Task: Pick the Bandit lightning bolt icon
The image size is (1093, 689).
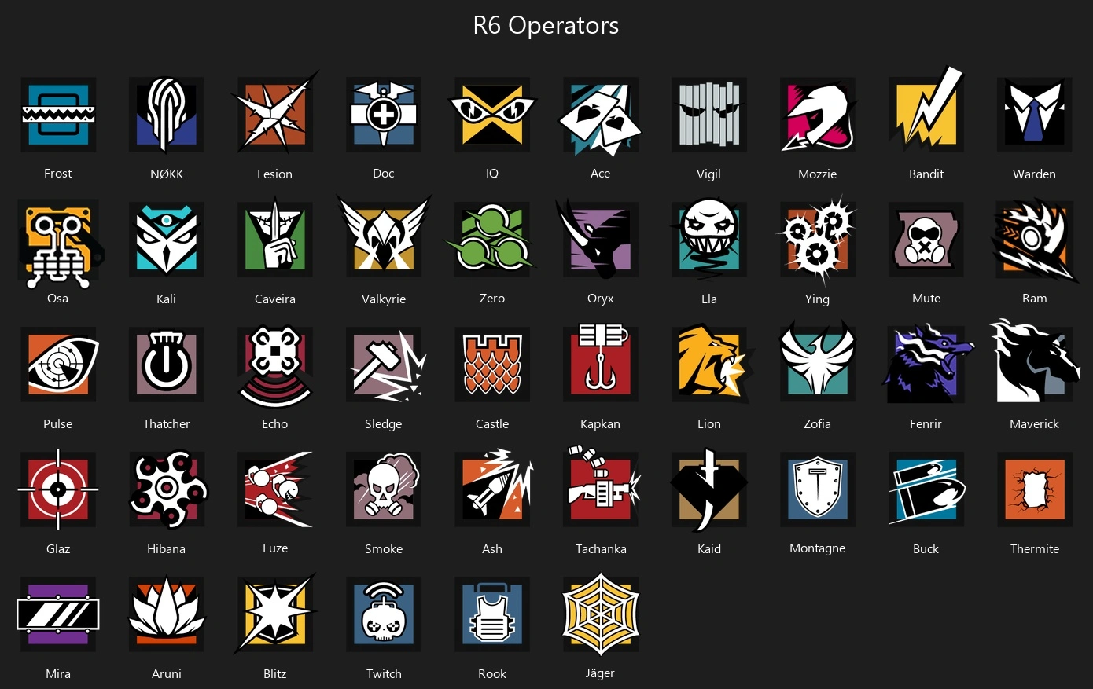Action: (x=926, y=110)
